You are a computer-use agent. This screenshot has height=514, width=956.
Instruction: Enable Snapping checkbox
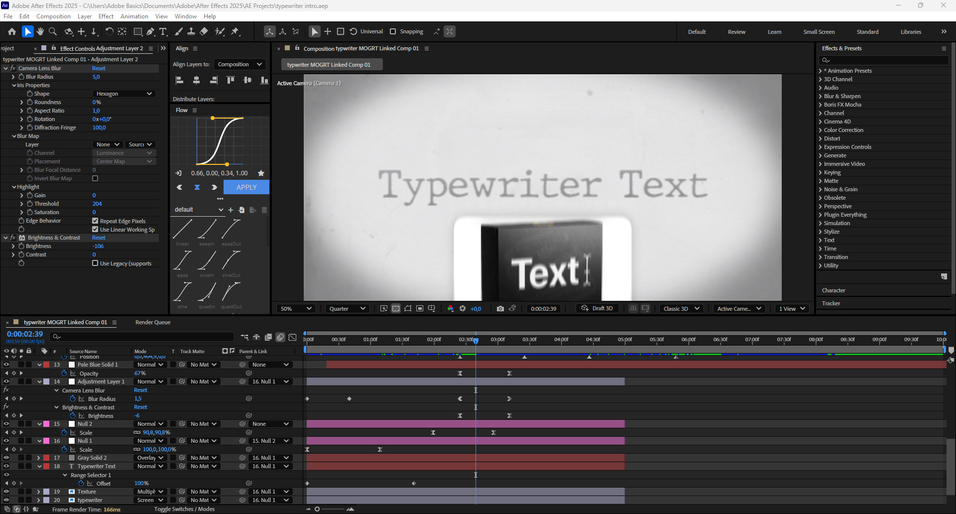pyautogui.click(x=393, y=31)
